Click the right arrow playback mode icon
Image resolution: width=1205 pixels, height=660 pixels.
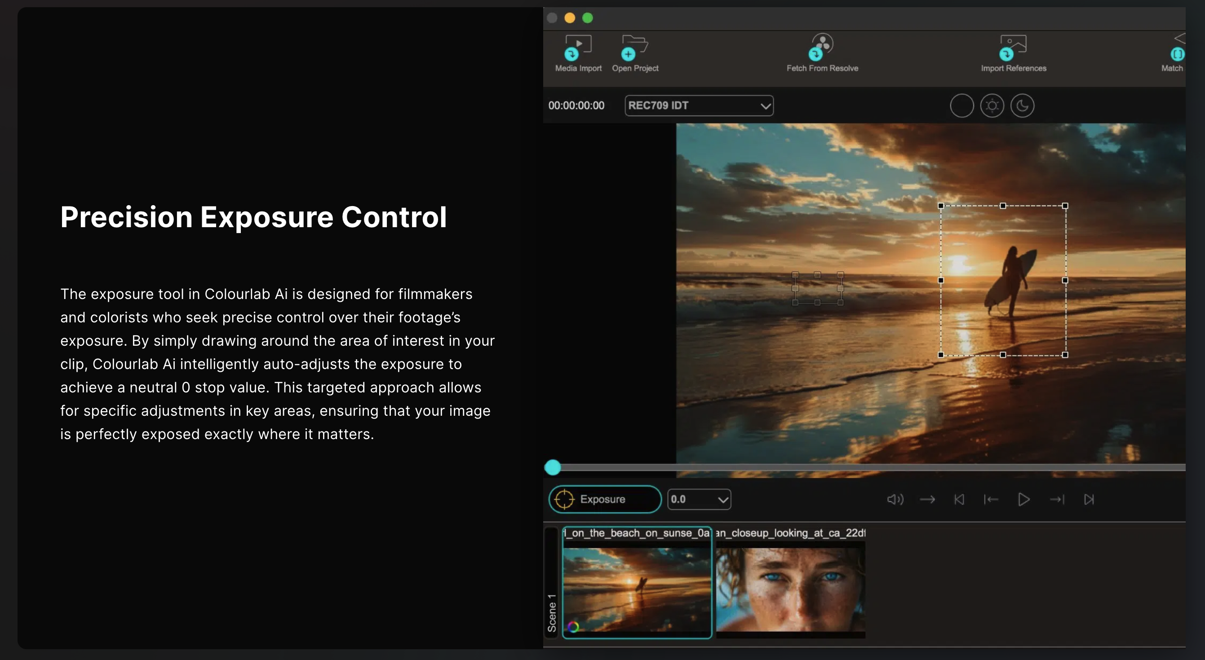[x=927, y=500]
